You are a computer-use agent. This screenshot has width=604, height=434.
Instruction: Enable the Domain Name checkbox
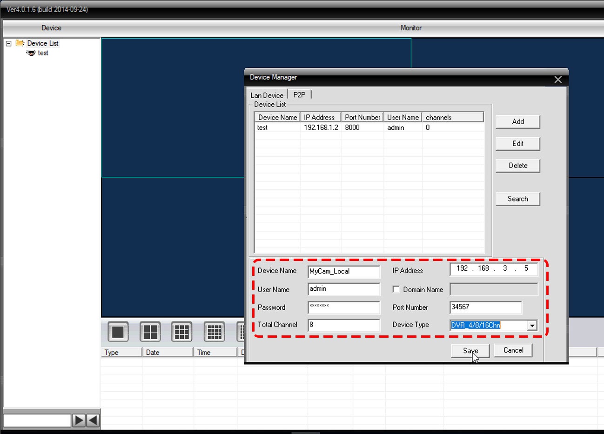pos(396,289)
